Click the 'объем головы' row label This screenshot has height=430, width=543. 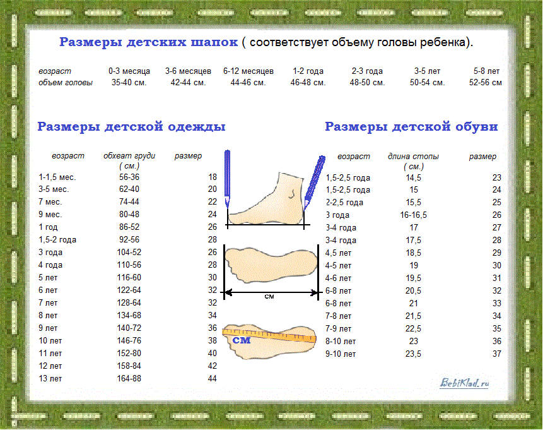(x=66, y=83)
